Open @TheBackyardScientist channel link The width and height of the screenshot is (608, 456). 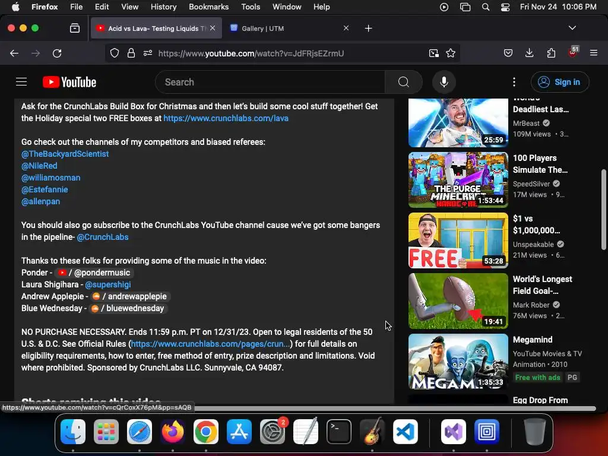[65, 154]
